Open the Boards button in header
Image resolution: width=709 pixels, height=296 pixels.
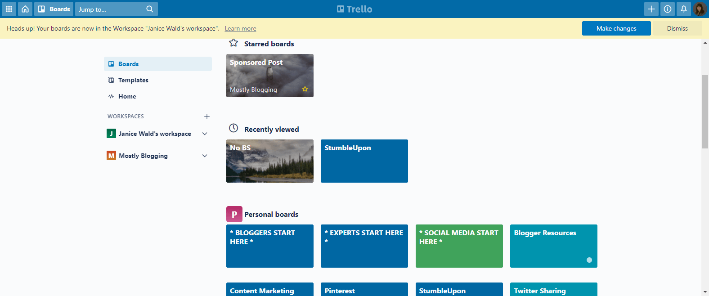(x=54, y=9)
